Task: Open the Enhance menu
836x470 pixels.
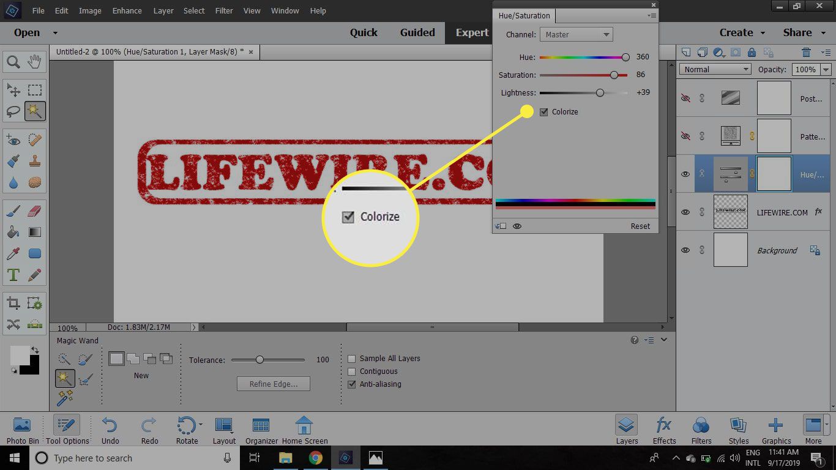Action: point(127,10)
